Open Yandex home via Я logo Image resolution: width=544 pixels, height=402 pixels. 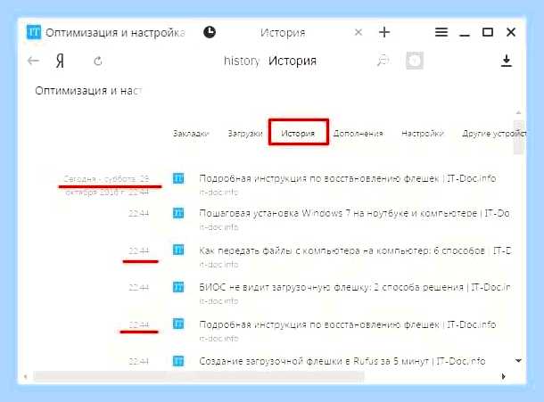coord(60,62)
